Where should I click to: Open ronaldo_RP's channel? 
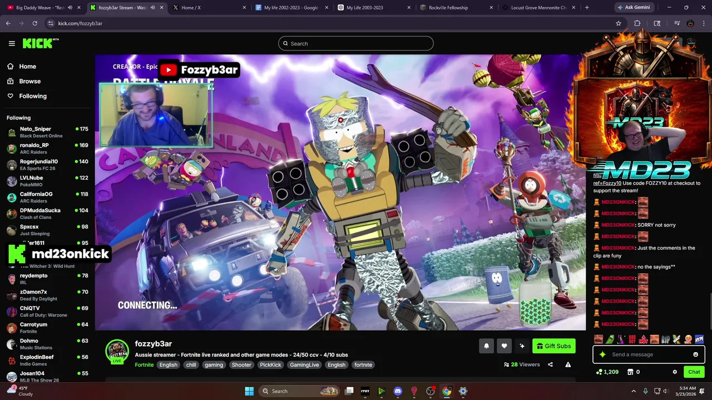tap(47, 148)
